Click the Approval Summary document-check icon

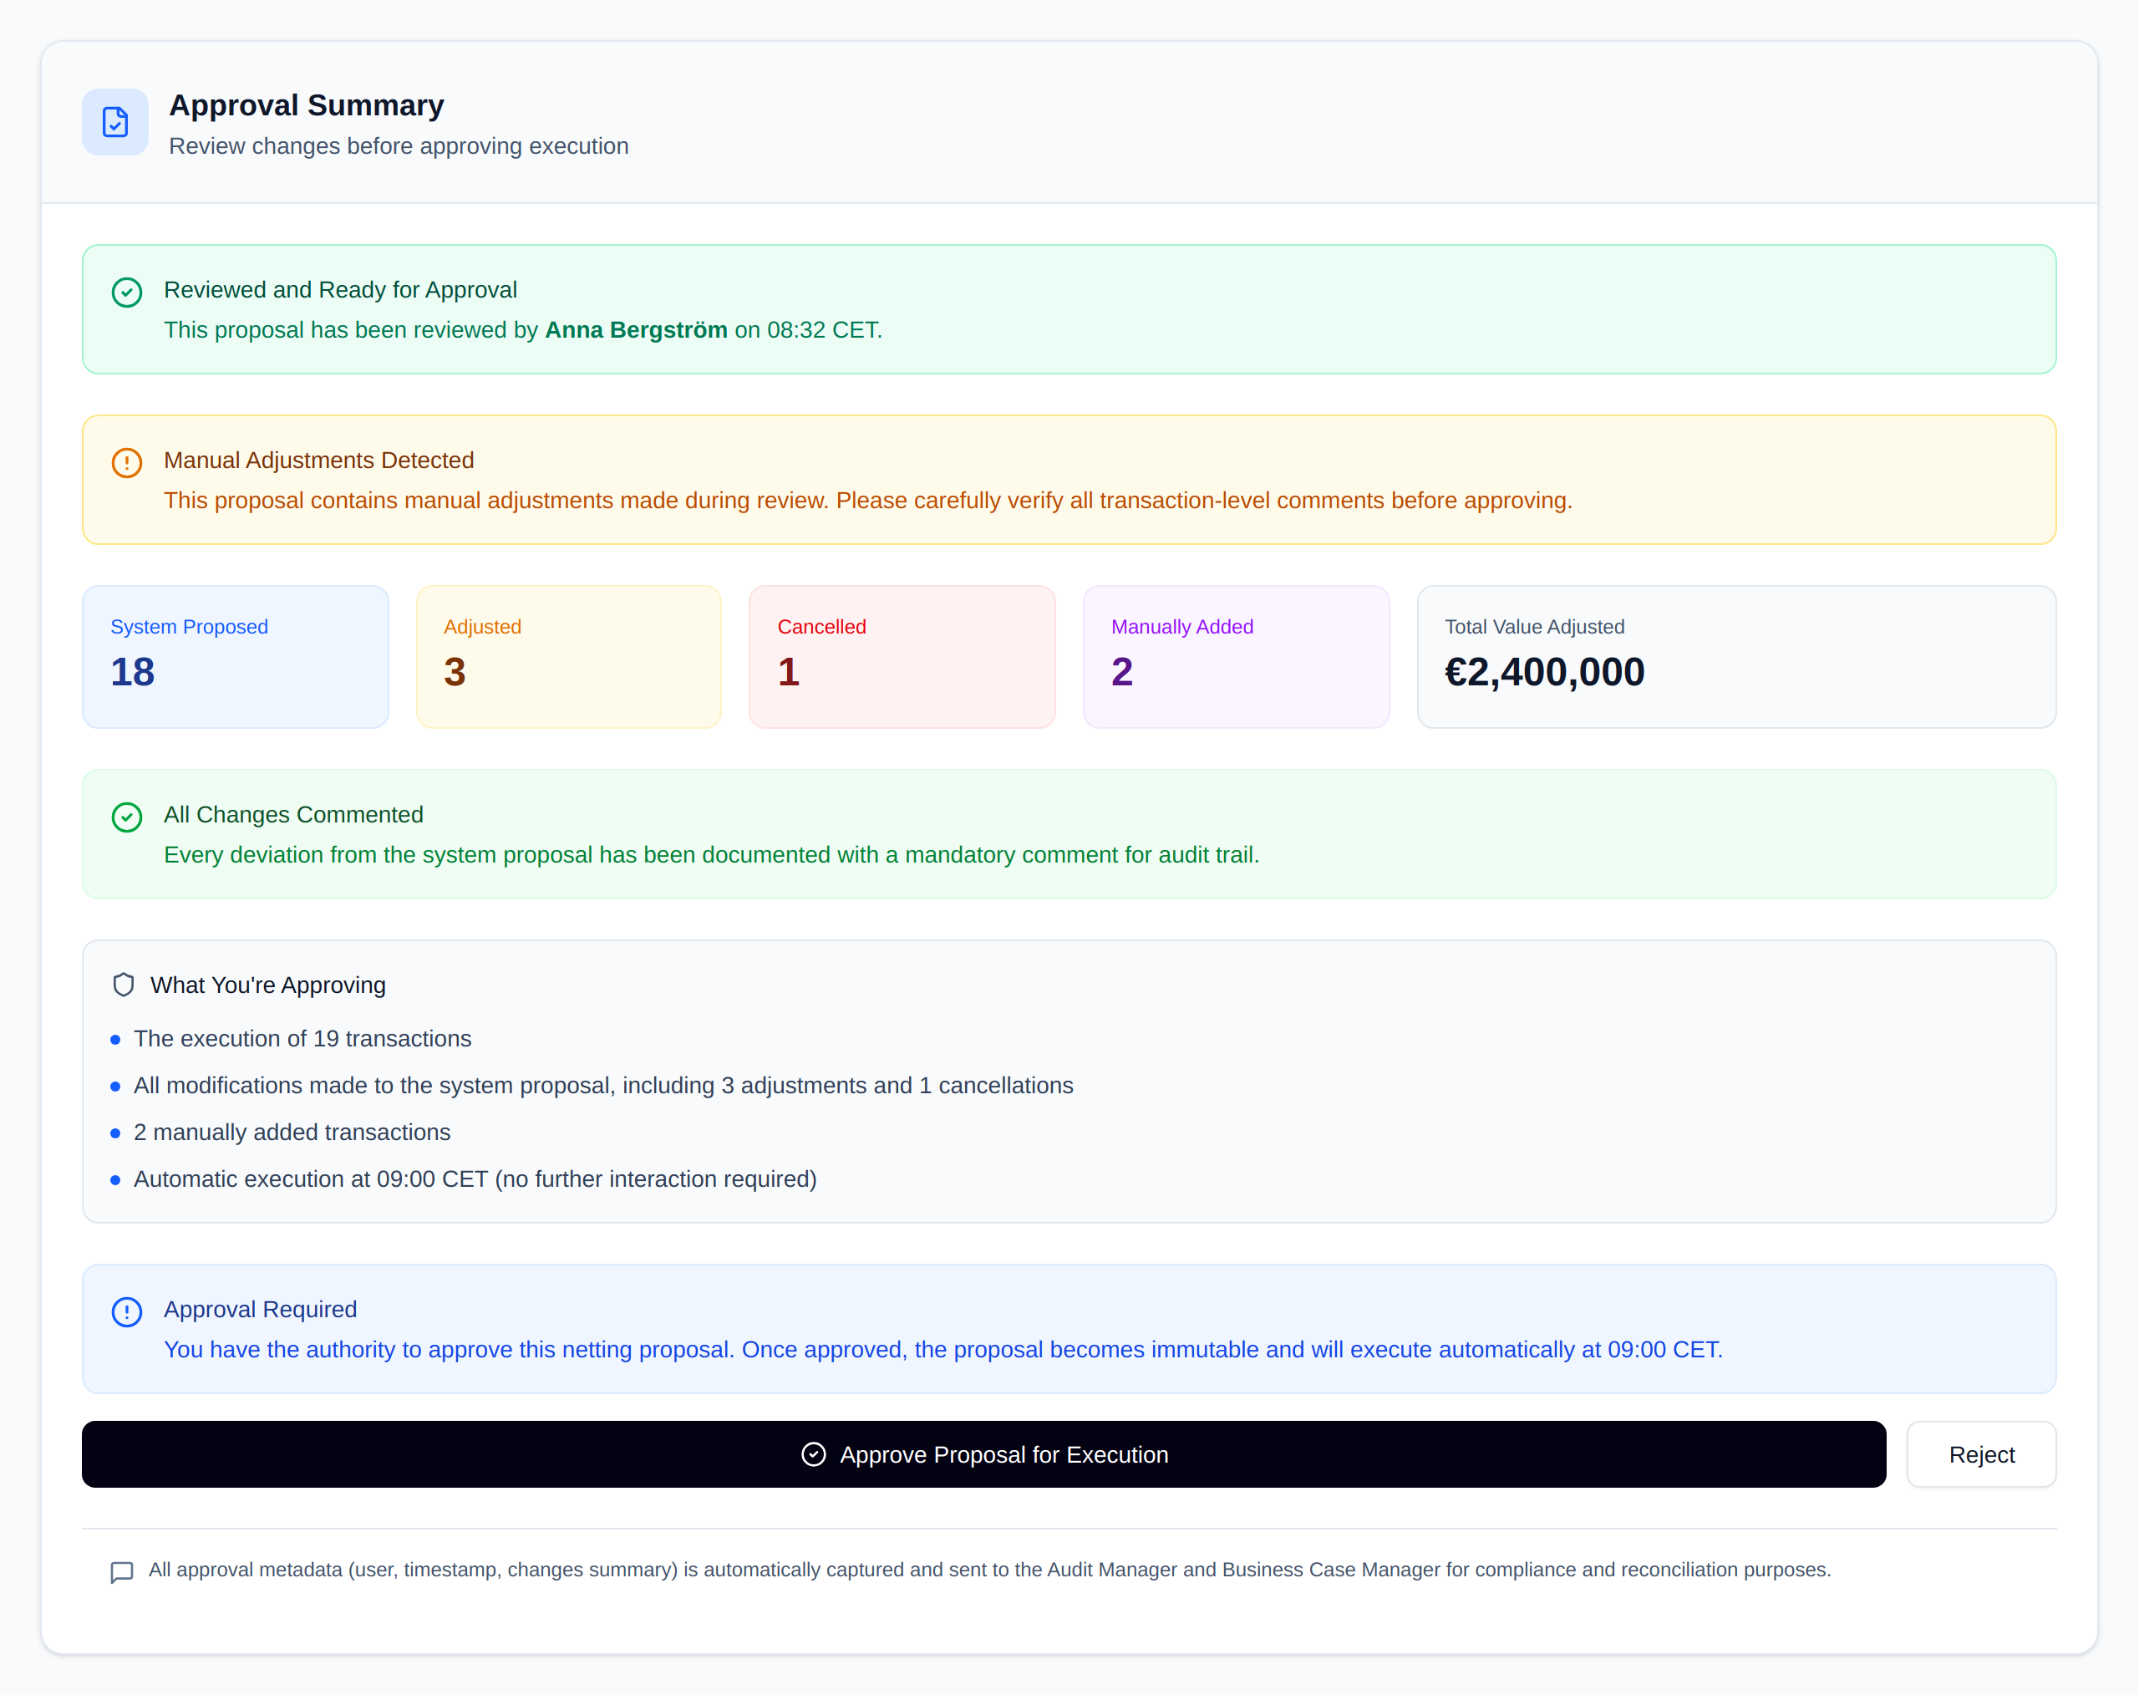115,122
